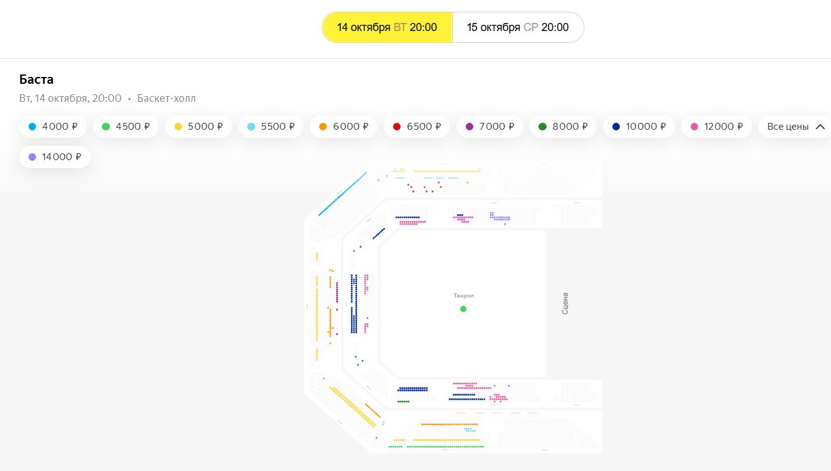Show 14000 ₽ seats only
This screenshot has width=831, height=471.
(x=55, y=157)
